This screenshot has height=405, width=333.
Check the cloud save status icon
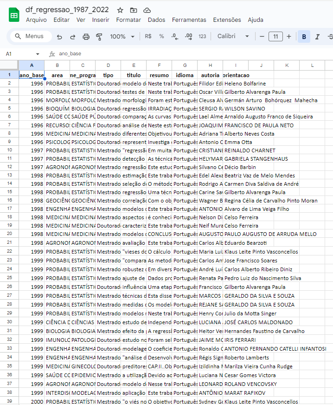click(147, 10)
